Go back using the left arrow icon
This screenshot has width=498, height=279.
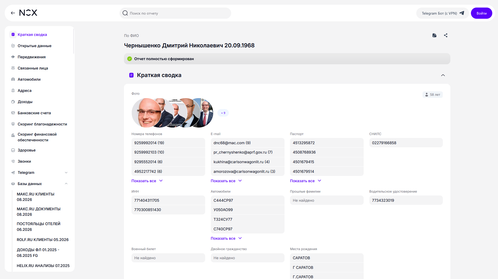[13, 13]
